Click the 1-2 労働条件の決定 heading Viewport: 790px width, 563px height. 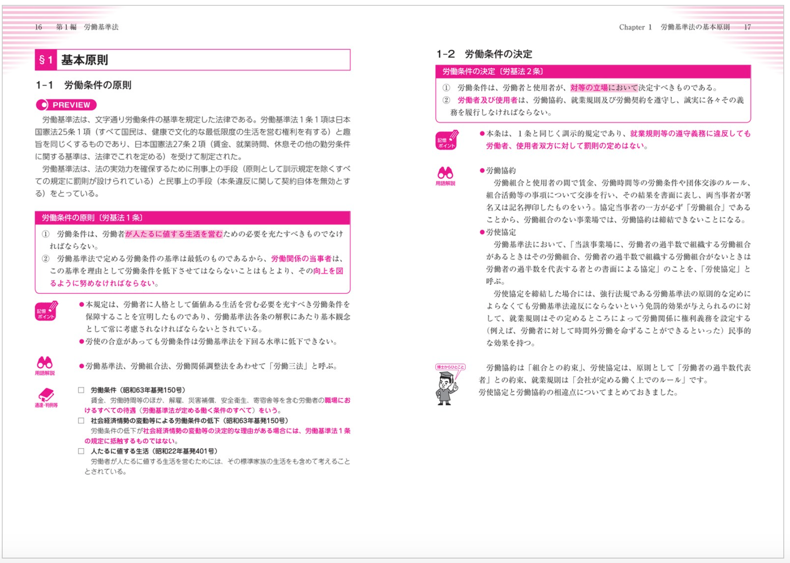484,54
